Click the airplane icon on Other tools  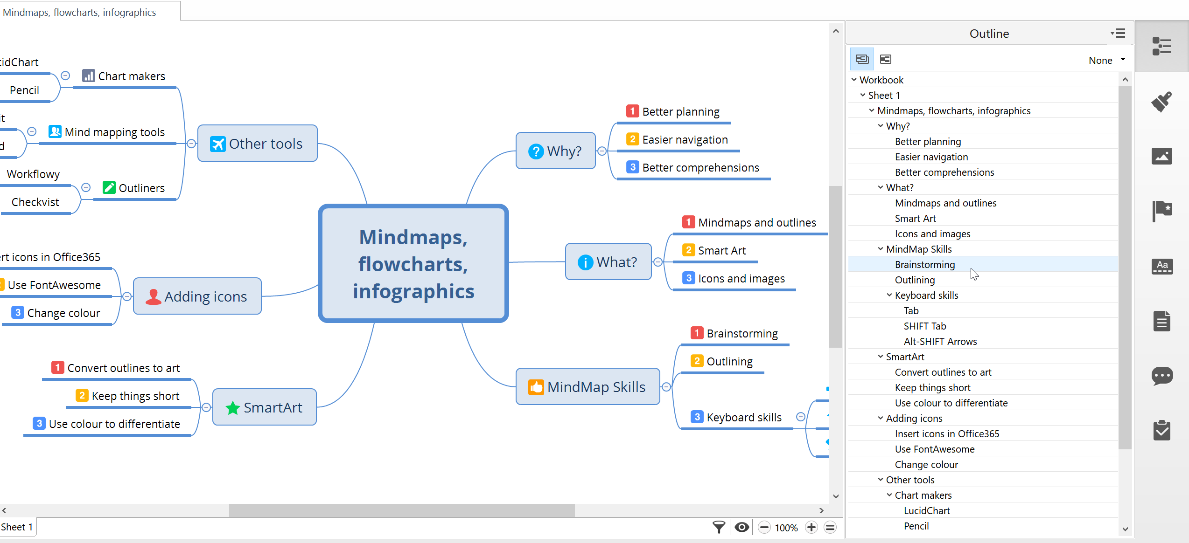[x=217, y=144]
